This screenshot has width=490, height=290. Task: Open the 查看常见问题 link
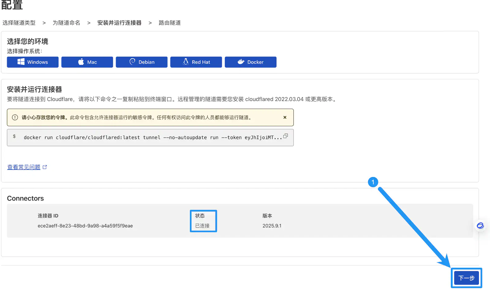pyautogui.click(x=24, y=167)
